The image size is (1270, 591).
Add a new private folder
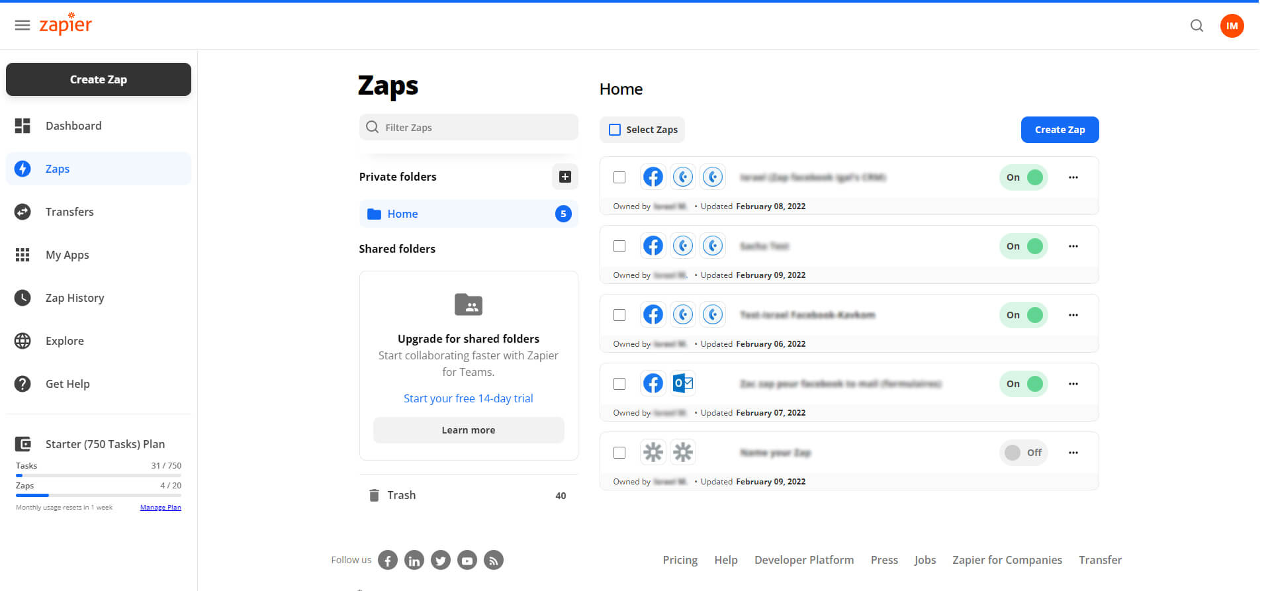565,177
